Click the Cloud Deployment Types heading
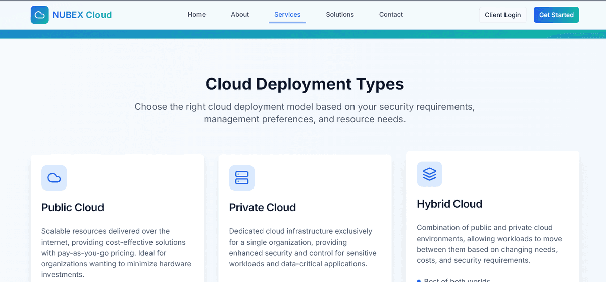The image size is (606, 282). [x=305, y=84]
